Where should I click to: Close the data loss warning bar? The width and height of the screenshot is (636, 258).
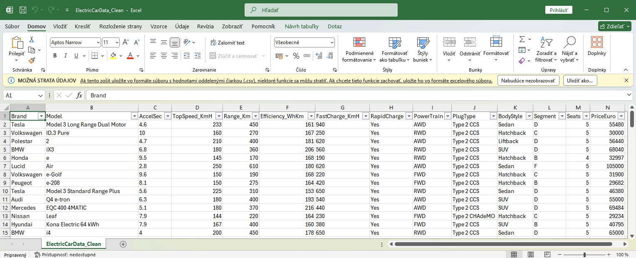[626, 80]
